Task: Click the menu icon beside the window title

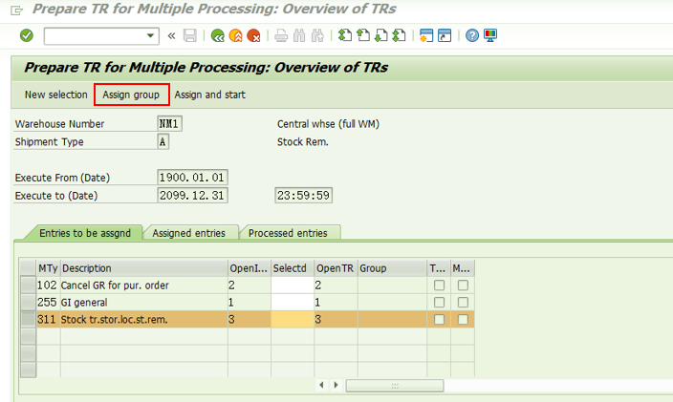Action: click(17, 10)
